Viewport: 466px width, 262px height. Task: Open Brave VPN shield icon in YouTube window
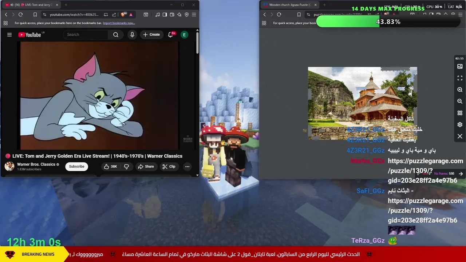pyautogui.click(x=186, y=15)
